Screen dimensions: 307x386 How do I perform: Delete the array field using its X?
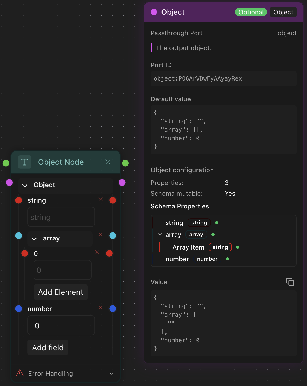click(100, 234)
